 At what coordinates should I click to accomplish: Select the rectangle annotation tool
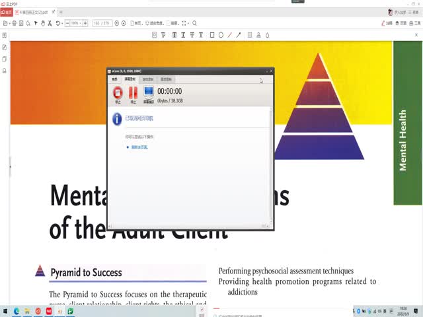tap(211, 35)
